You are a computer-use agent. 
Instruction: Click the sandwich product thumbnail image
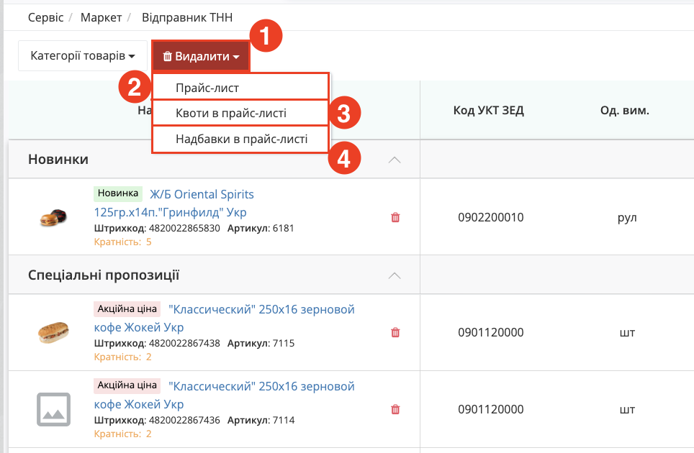point(53,332)
